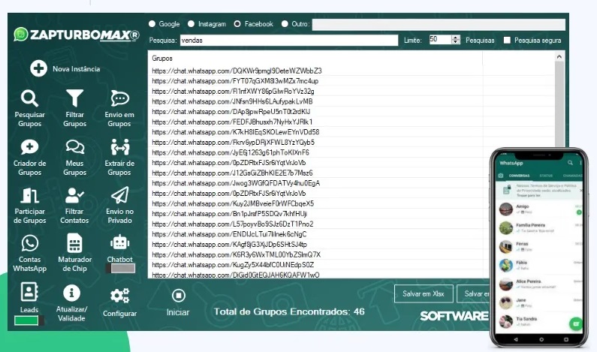Viewport: 597px width, 352px height.
Task: Click the Nova Instância plus icon
Action: point(38,69)
